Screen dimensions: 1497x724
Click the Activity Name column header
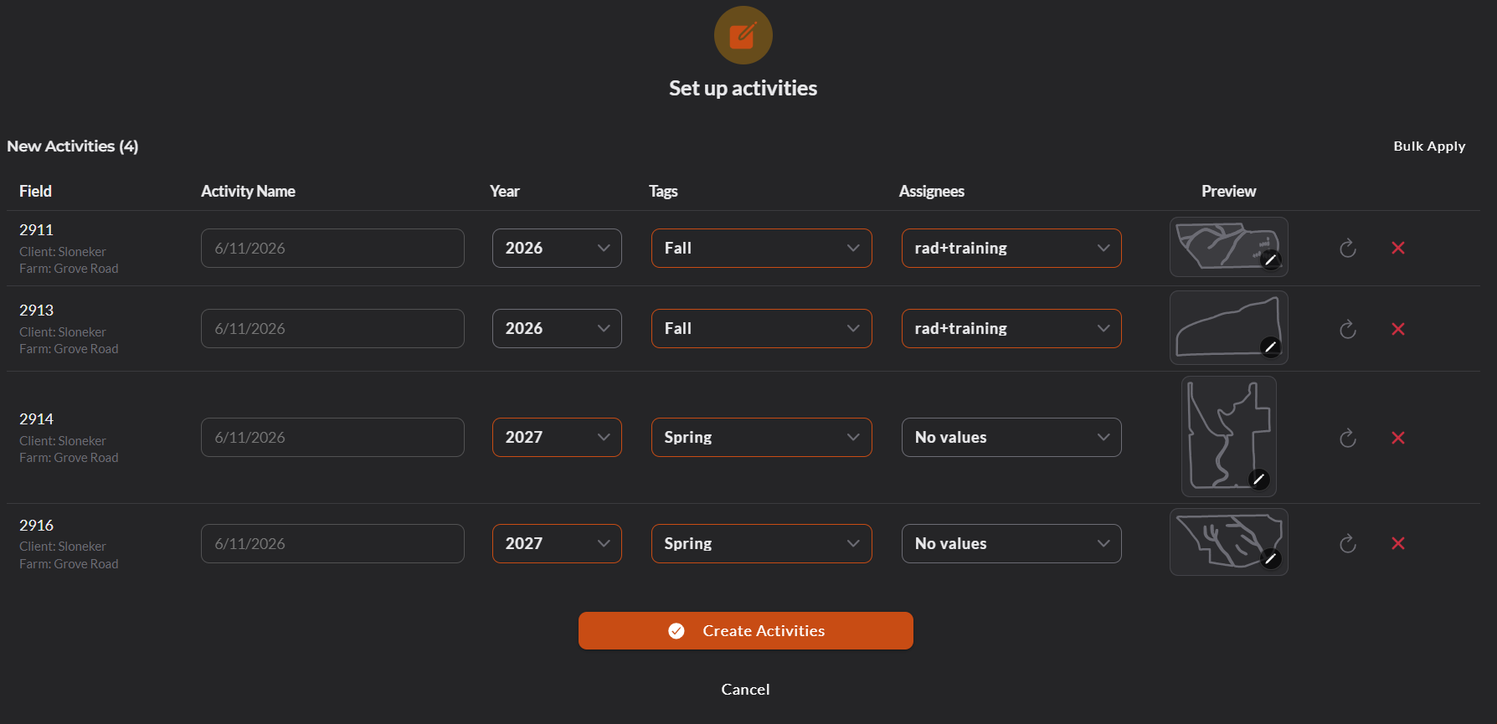point(248,191)
